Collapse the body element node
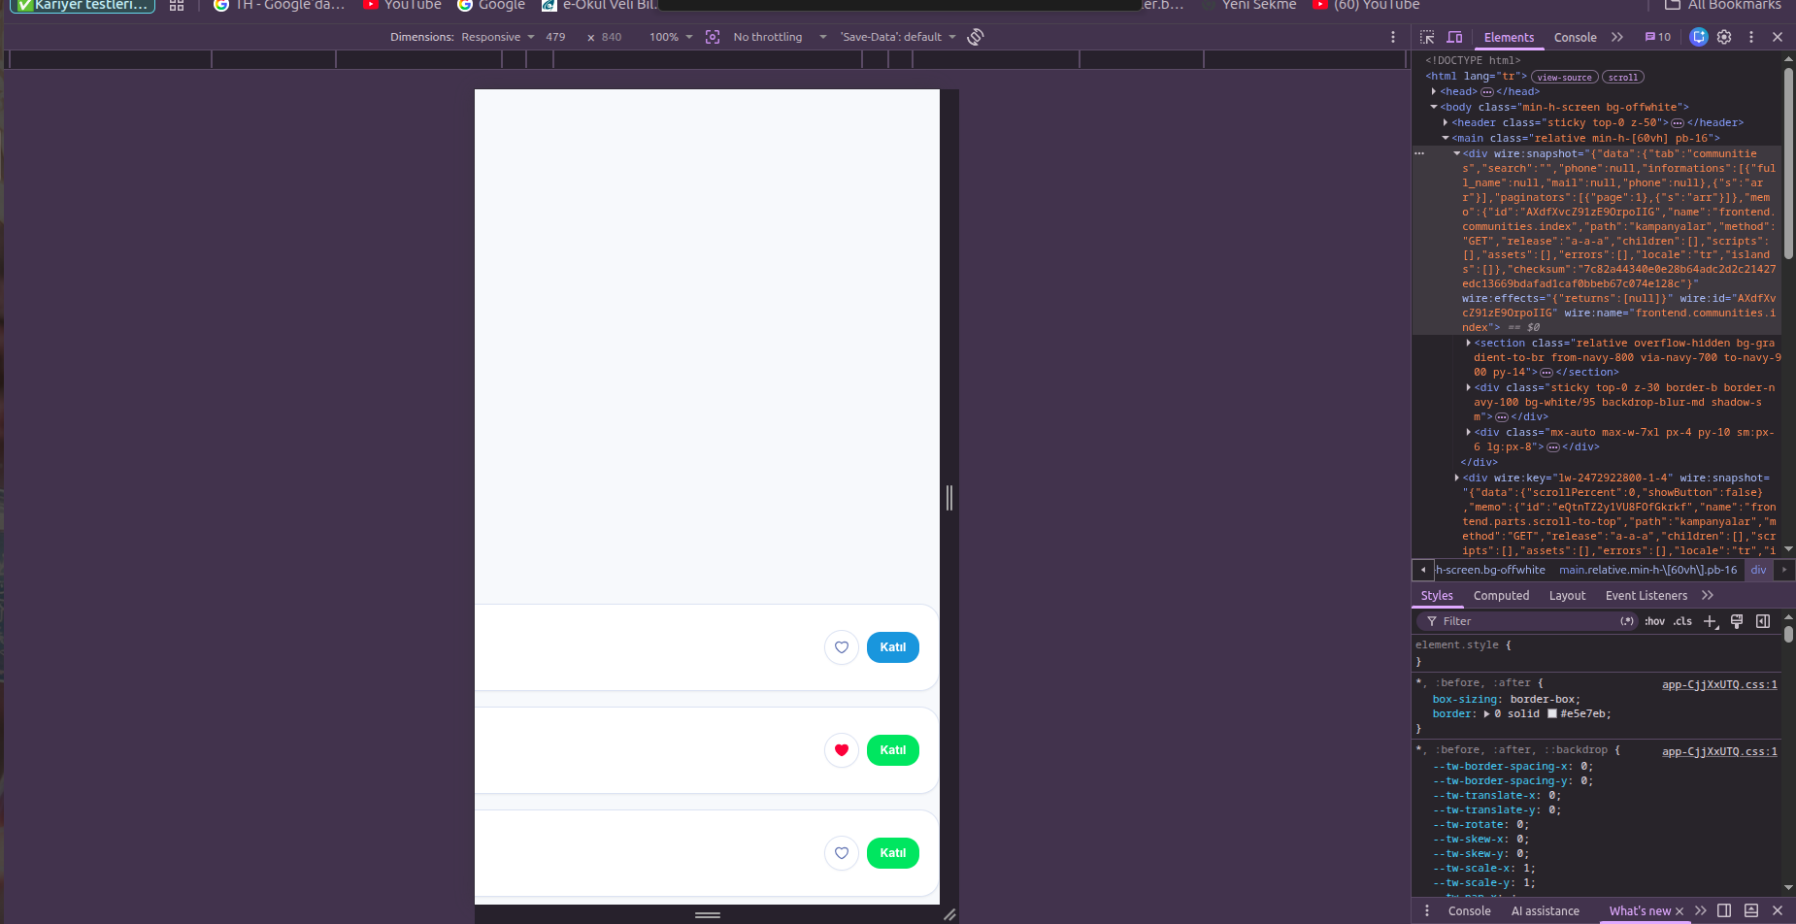Screen dimensions: 1796x924 (1434, 107)
